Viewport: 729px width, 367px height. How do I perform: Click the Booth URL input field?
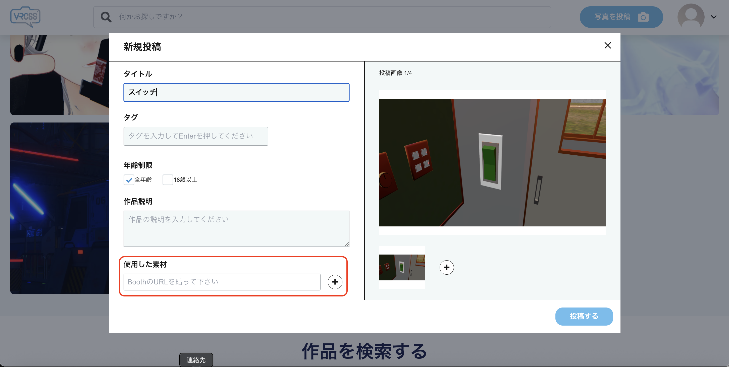coord(222,282)
